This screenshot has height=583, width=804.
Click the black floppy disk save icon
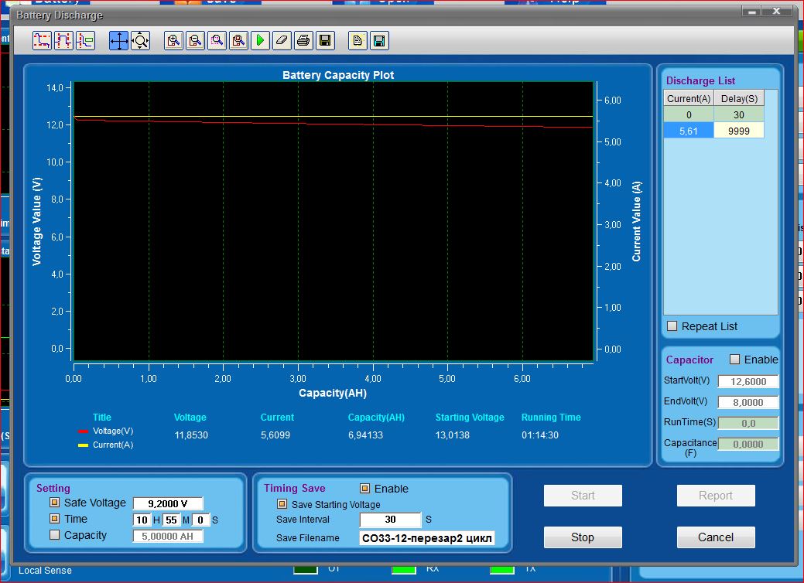(x=325, y=41)
